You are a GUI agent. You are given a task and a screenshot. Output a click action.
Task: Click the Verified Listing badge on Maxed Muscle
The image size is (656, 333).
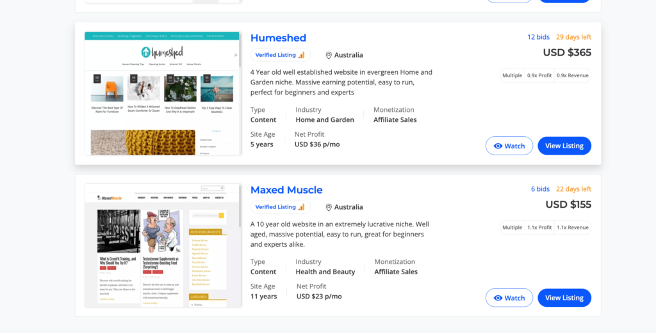[x=280, y=207]
